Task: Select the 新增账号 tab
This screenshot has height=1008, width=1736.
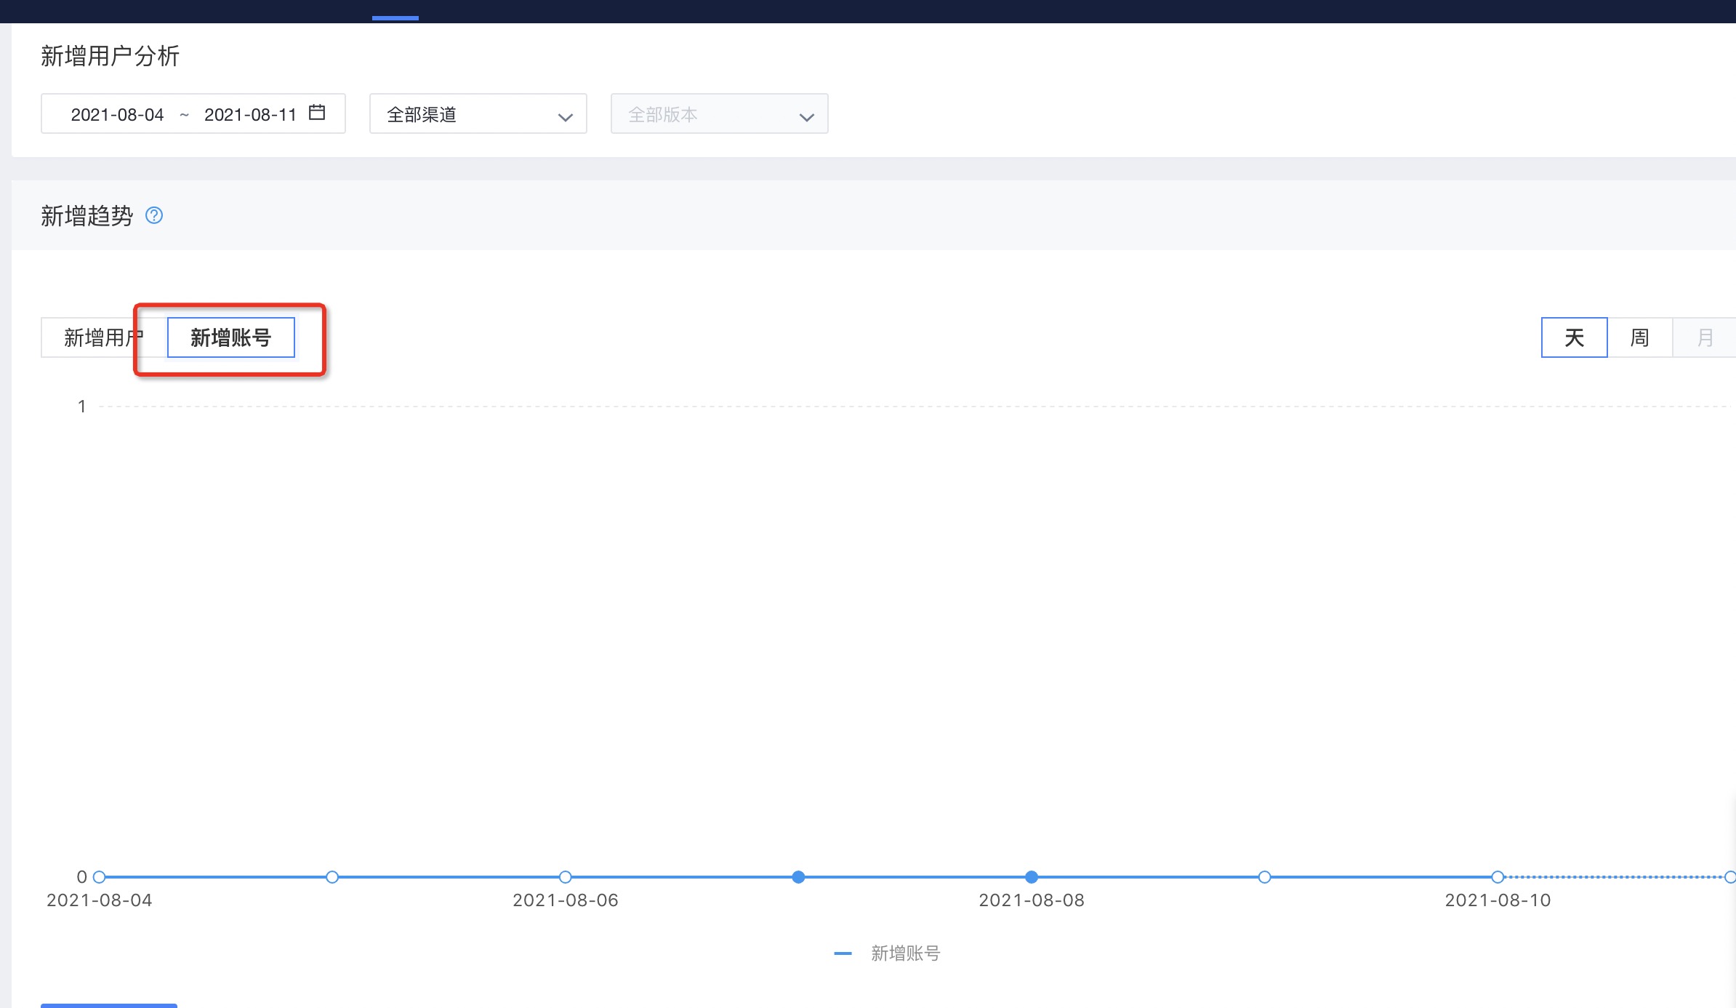Action: [x=231, y=337]
